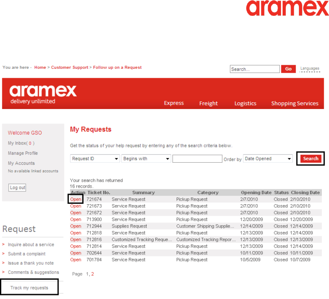
Task: Open the Request ID search criteria dropdown
Action: (x=95, y=159)
